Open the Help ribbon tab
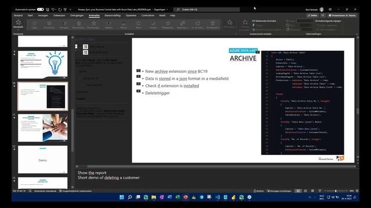Screen dimensions: 371x208 (x=173, y=16)
